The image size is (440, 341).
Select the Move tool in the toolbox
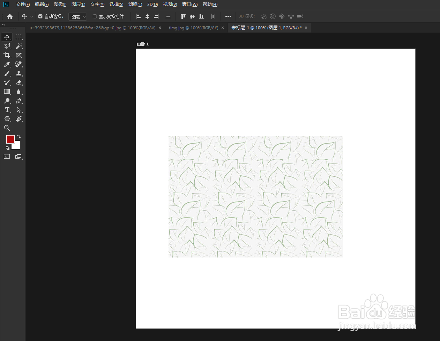coord(7,37)
